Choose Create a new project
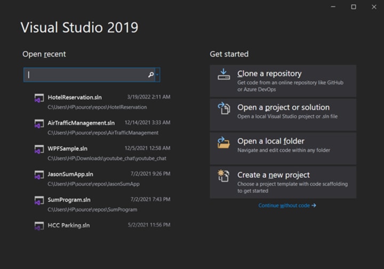384x269 pixels. tap(283, 182)
